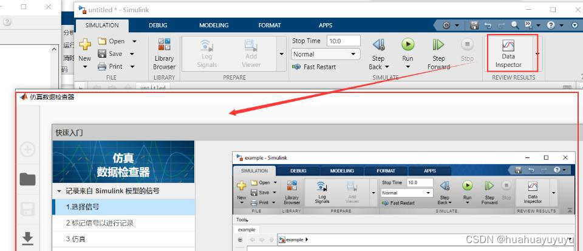Expand the Print dropdown arrow in untitled window
Screen dimensions: 583x251
coord(132,67)
